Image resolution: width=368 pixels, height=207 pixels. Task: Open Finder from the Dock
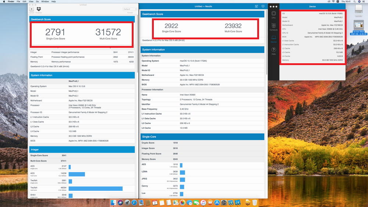point(113,203)
